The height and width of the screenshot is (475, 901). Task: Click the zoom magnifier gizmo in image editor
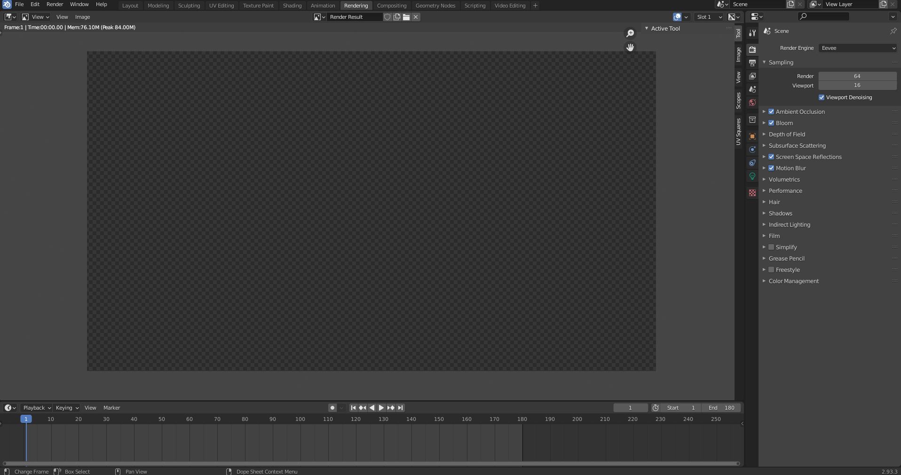630,33
